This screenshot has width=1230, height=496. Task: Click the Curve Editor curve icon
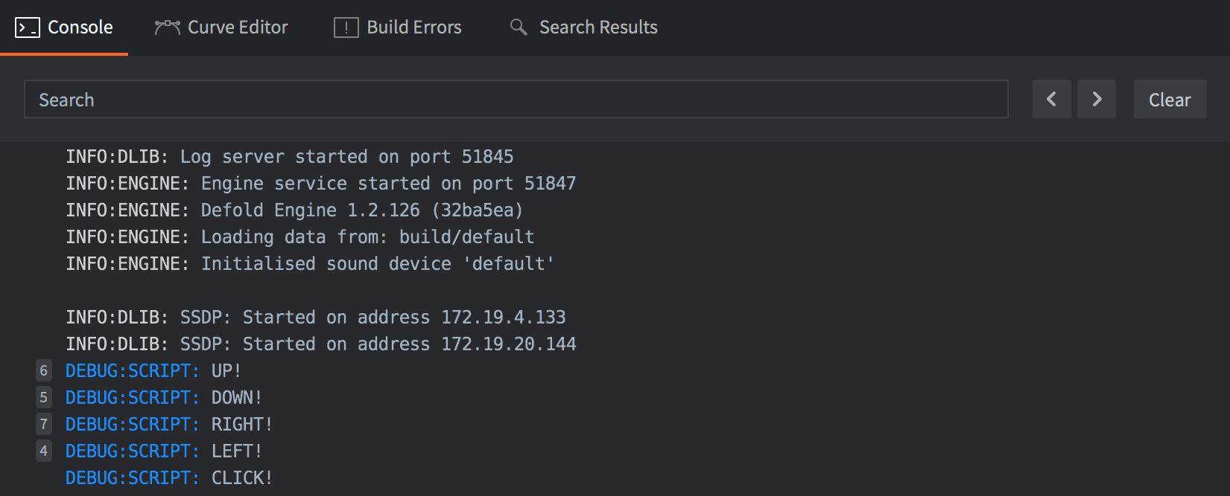(167, 28)
